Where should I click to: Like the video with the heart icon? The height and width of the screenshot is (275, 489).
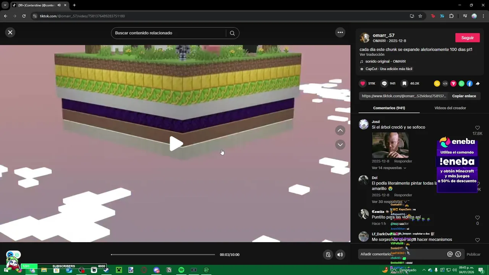point(363,83)
